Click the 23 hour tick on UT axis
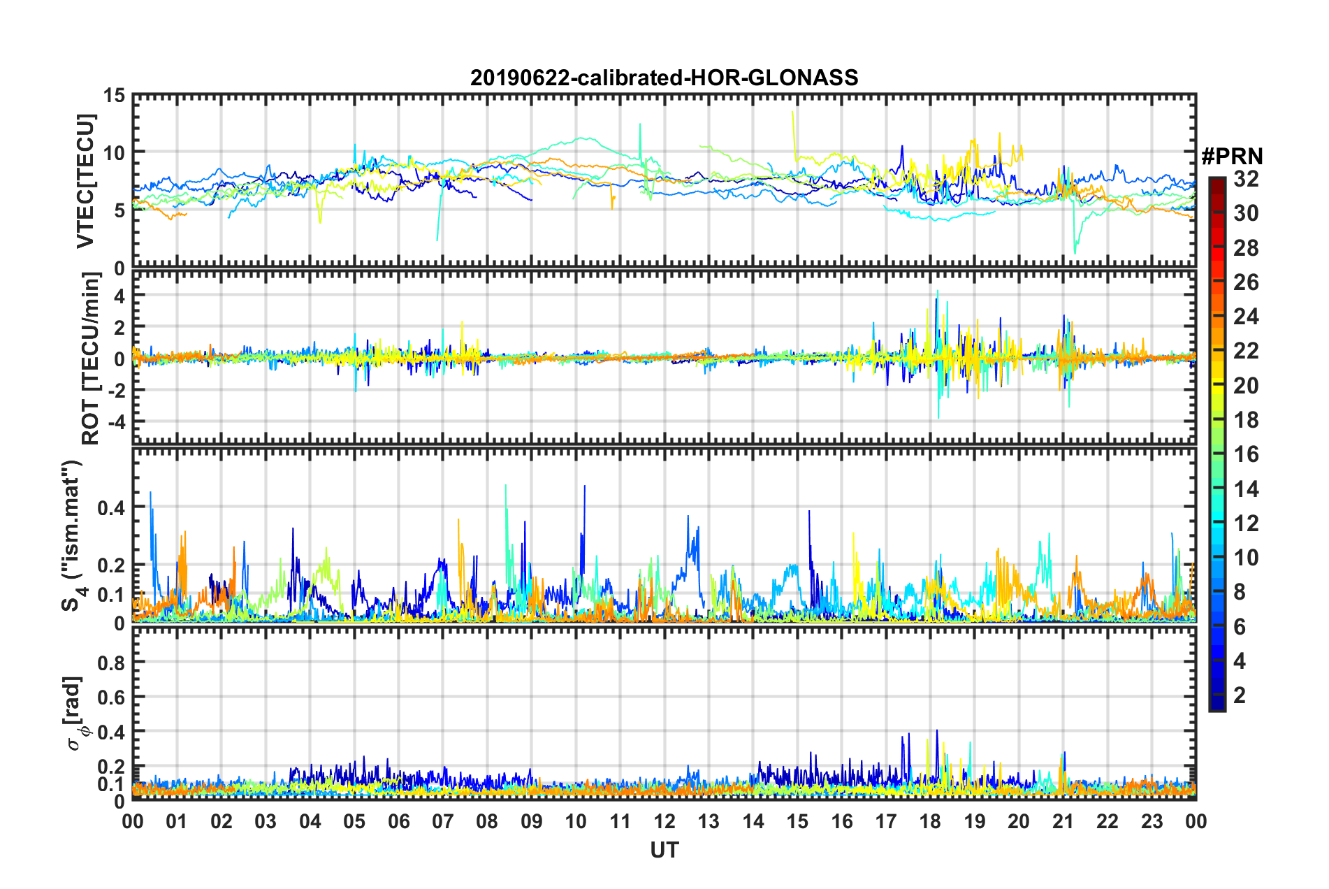This screenshot has width=1329, height=889. tap(1152, 821)
